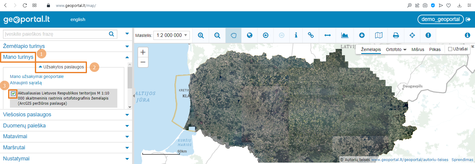This screenshot has height=164, width=475.
Task: Activate the identify info tool
Action: tap(296, 35)
